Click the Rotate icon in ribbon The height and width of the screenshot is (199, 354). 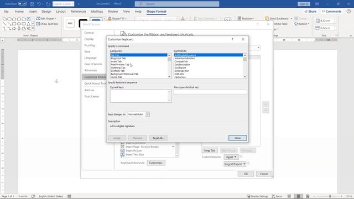[296, 24]
